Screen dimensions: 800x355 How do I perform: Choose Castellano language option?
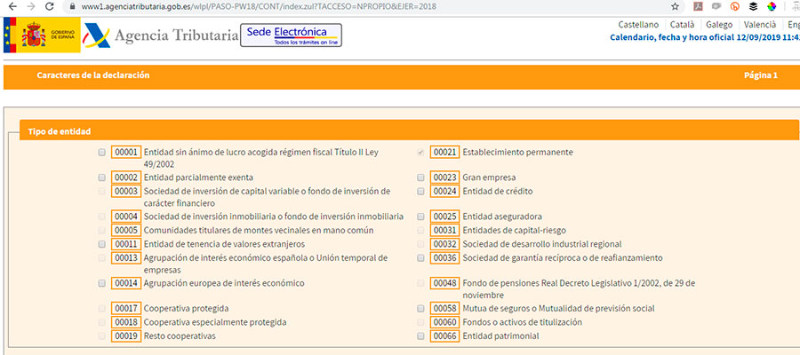pos(639,25)
